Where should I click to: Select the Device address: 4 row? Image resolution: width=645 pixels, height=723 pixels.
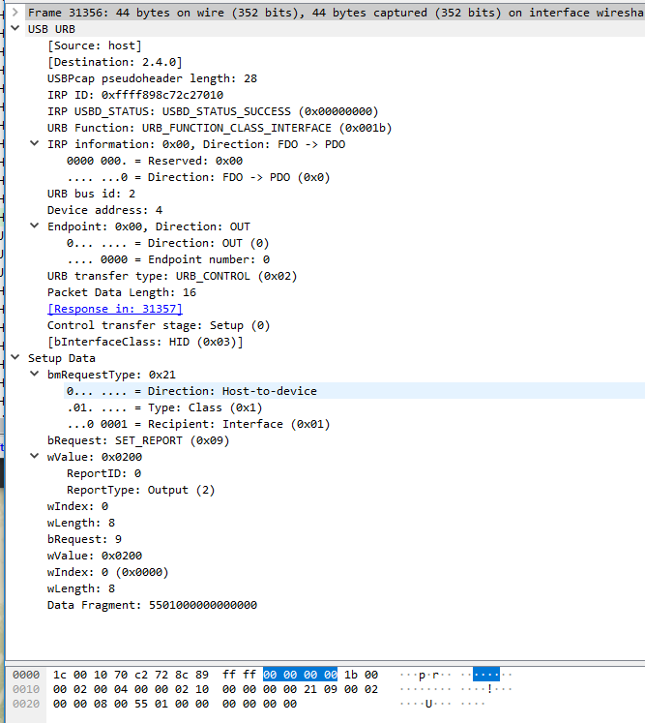click(x=105, y=210)
